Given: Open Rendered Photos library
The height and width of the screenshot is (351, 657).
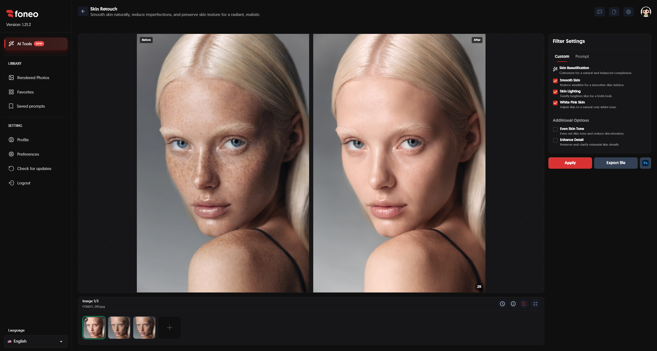Looking at the screenshot, I should [36, 78].
